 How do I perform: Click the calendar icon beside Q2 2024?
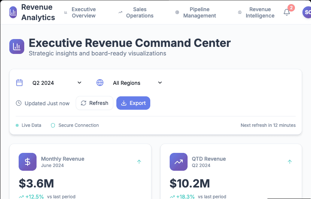[19, 83]
